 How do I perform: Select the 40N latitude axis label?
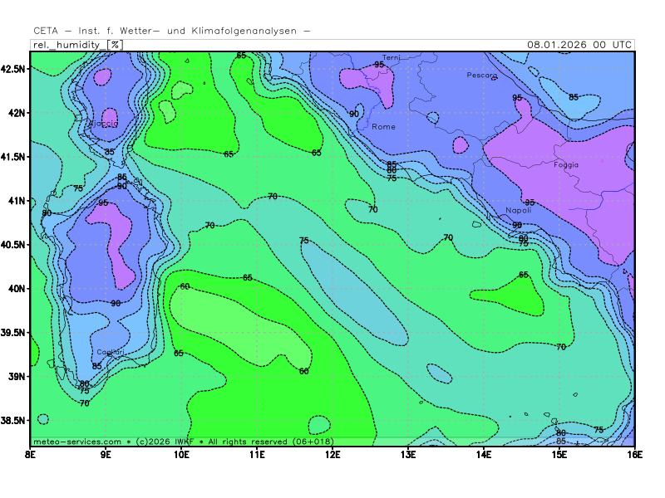tap(17, 289)
